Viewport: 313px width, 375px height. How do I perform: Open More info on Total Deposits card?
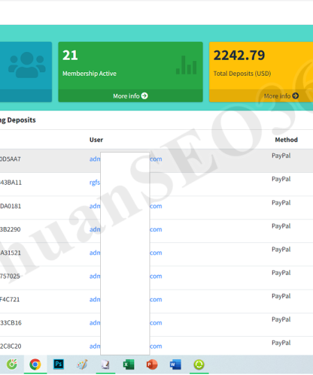281,96
